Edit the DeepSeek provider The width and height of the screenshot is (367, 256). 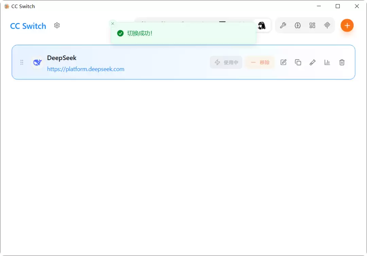[283, 62]
